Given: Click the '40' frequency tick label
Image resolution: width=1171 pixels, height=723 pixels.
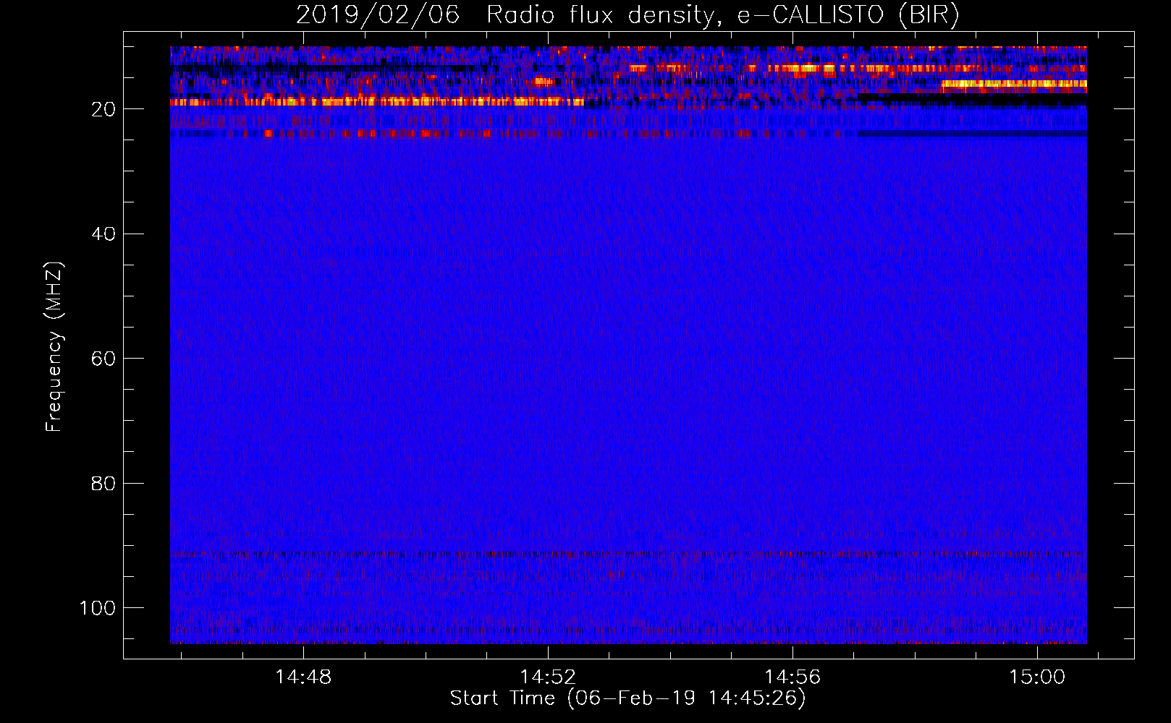Looking at the screenshot, I should 103,234.
